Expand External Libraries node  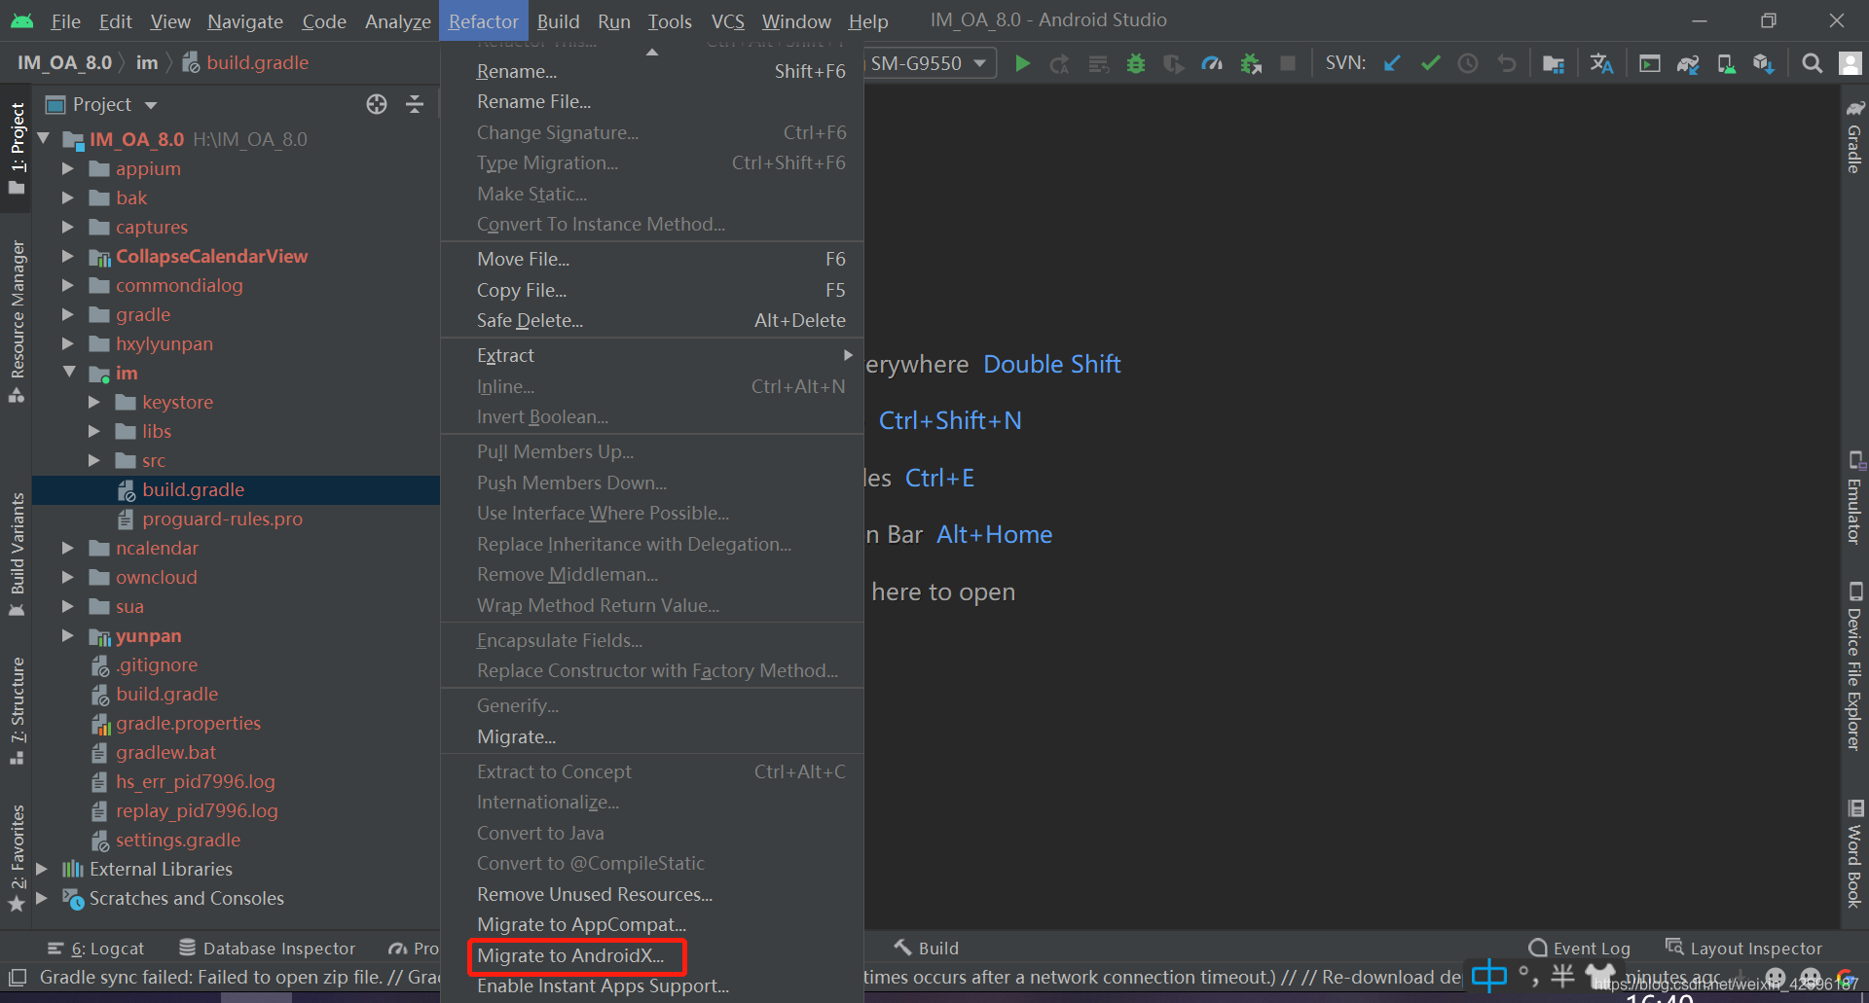pyautogui.click(x=42, y=869)
